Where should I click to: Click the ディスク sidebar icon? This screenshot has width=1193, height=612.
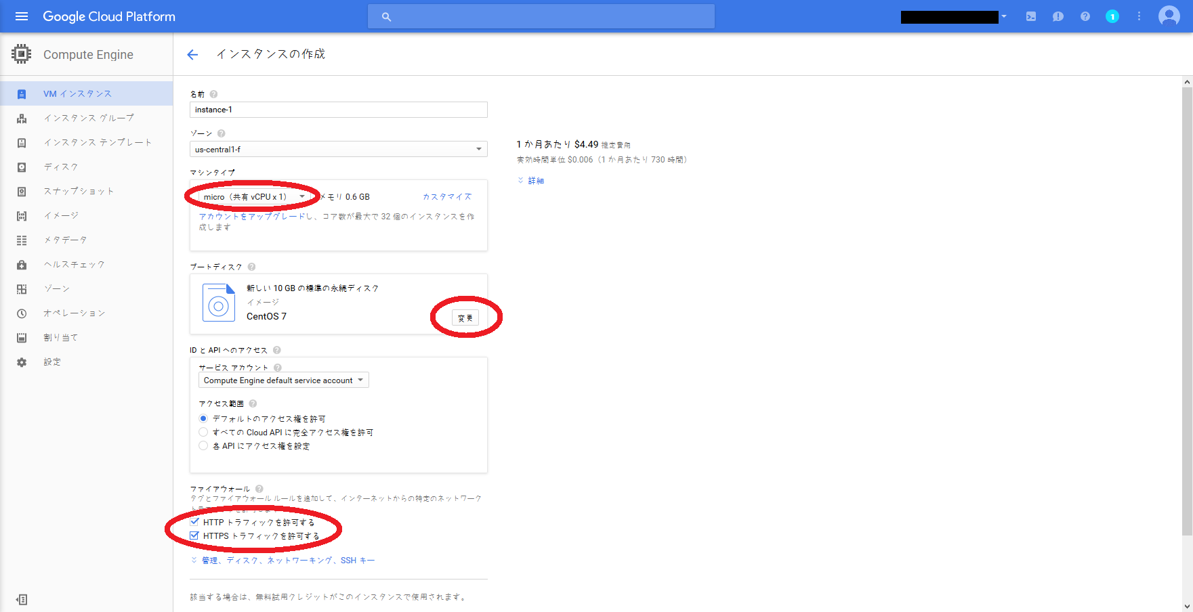[x=22, y=167]
